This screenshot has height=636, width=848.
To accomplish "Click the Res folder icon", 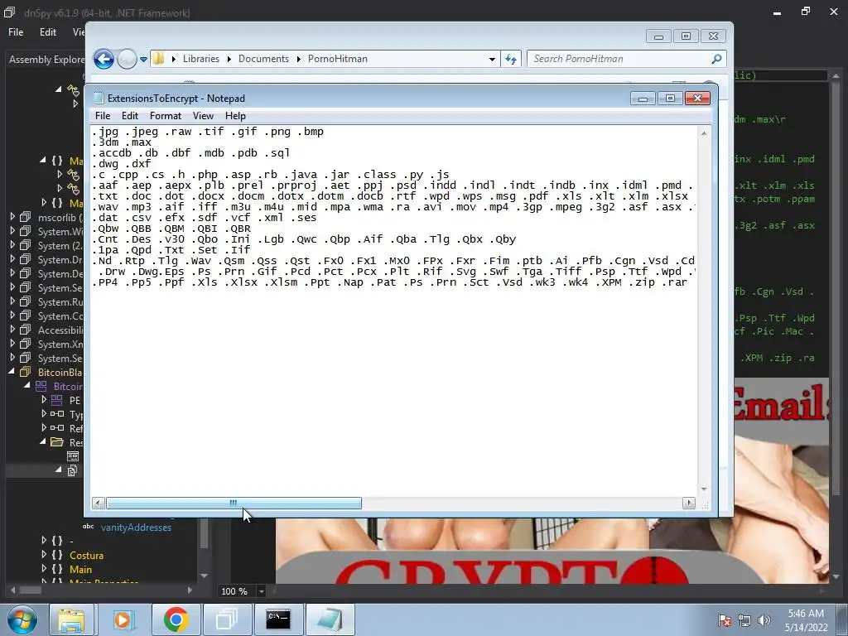I will [x=57, y=442].
